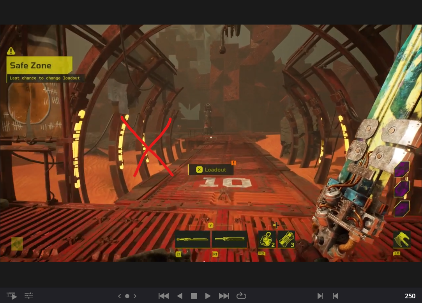Click the warning triangle above Safe Zone
This screenshot has width=422, height=303.
tap(11, 51)
